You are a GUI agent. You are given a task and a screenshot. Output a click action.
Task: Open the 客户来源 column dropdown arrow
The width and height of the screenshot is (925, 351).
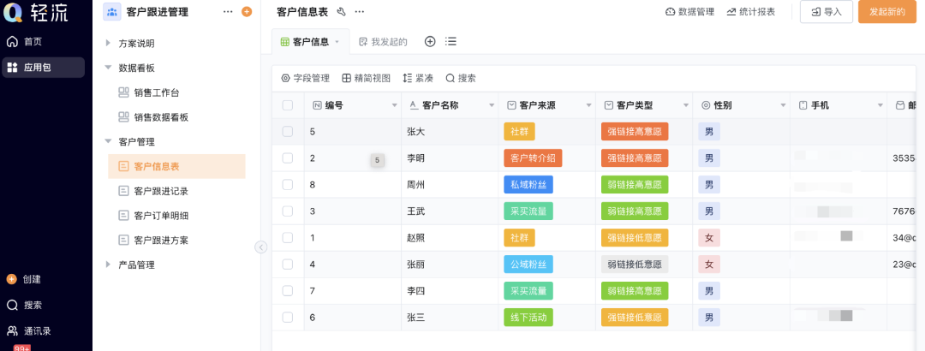pos(589,105)
